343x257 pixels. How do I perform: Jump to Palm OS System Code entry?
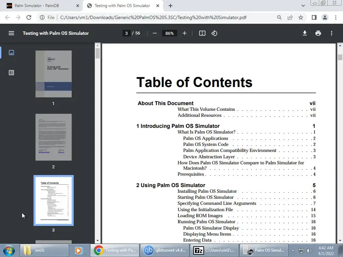206,144
